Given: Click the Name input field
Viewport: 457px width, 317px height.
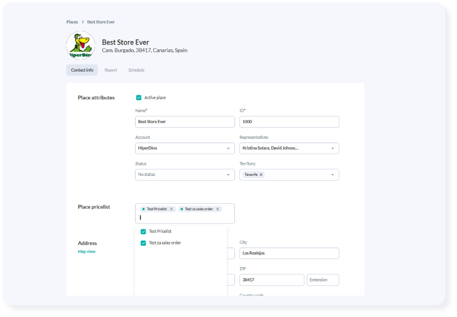Looking at the screenshot, I should pos(185,122).
